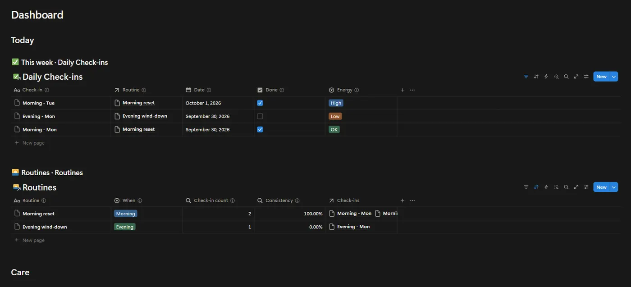
Task: Open Routines database as full page
Action: (x=576, y=187)
